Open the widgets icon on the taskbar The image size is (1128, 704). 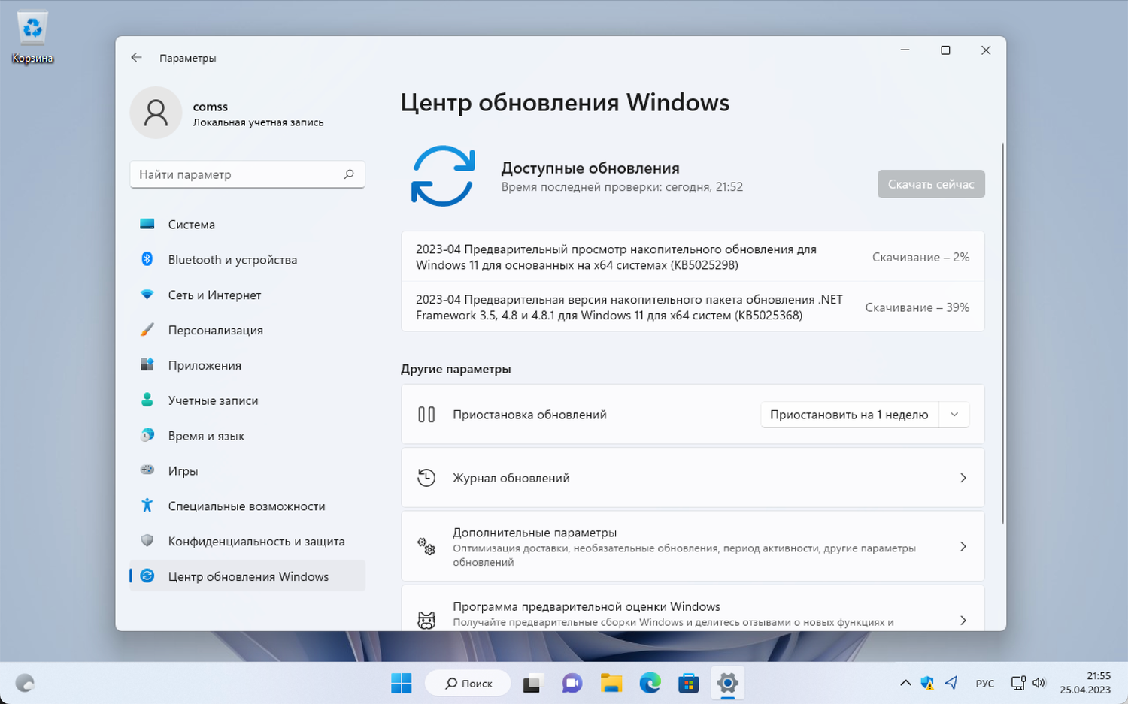pyautogui.click(x=25, y=683)
